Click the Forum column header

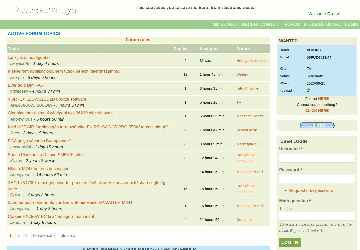pos(243,49)
